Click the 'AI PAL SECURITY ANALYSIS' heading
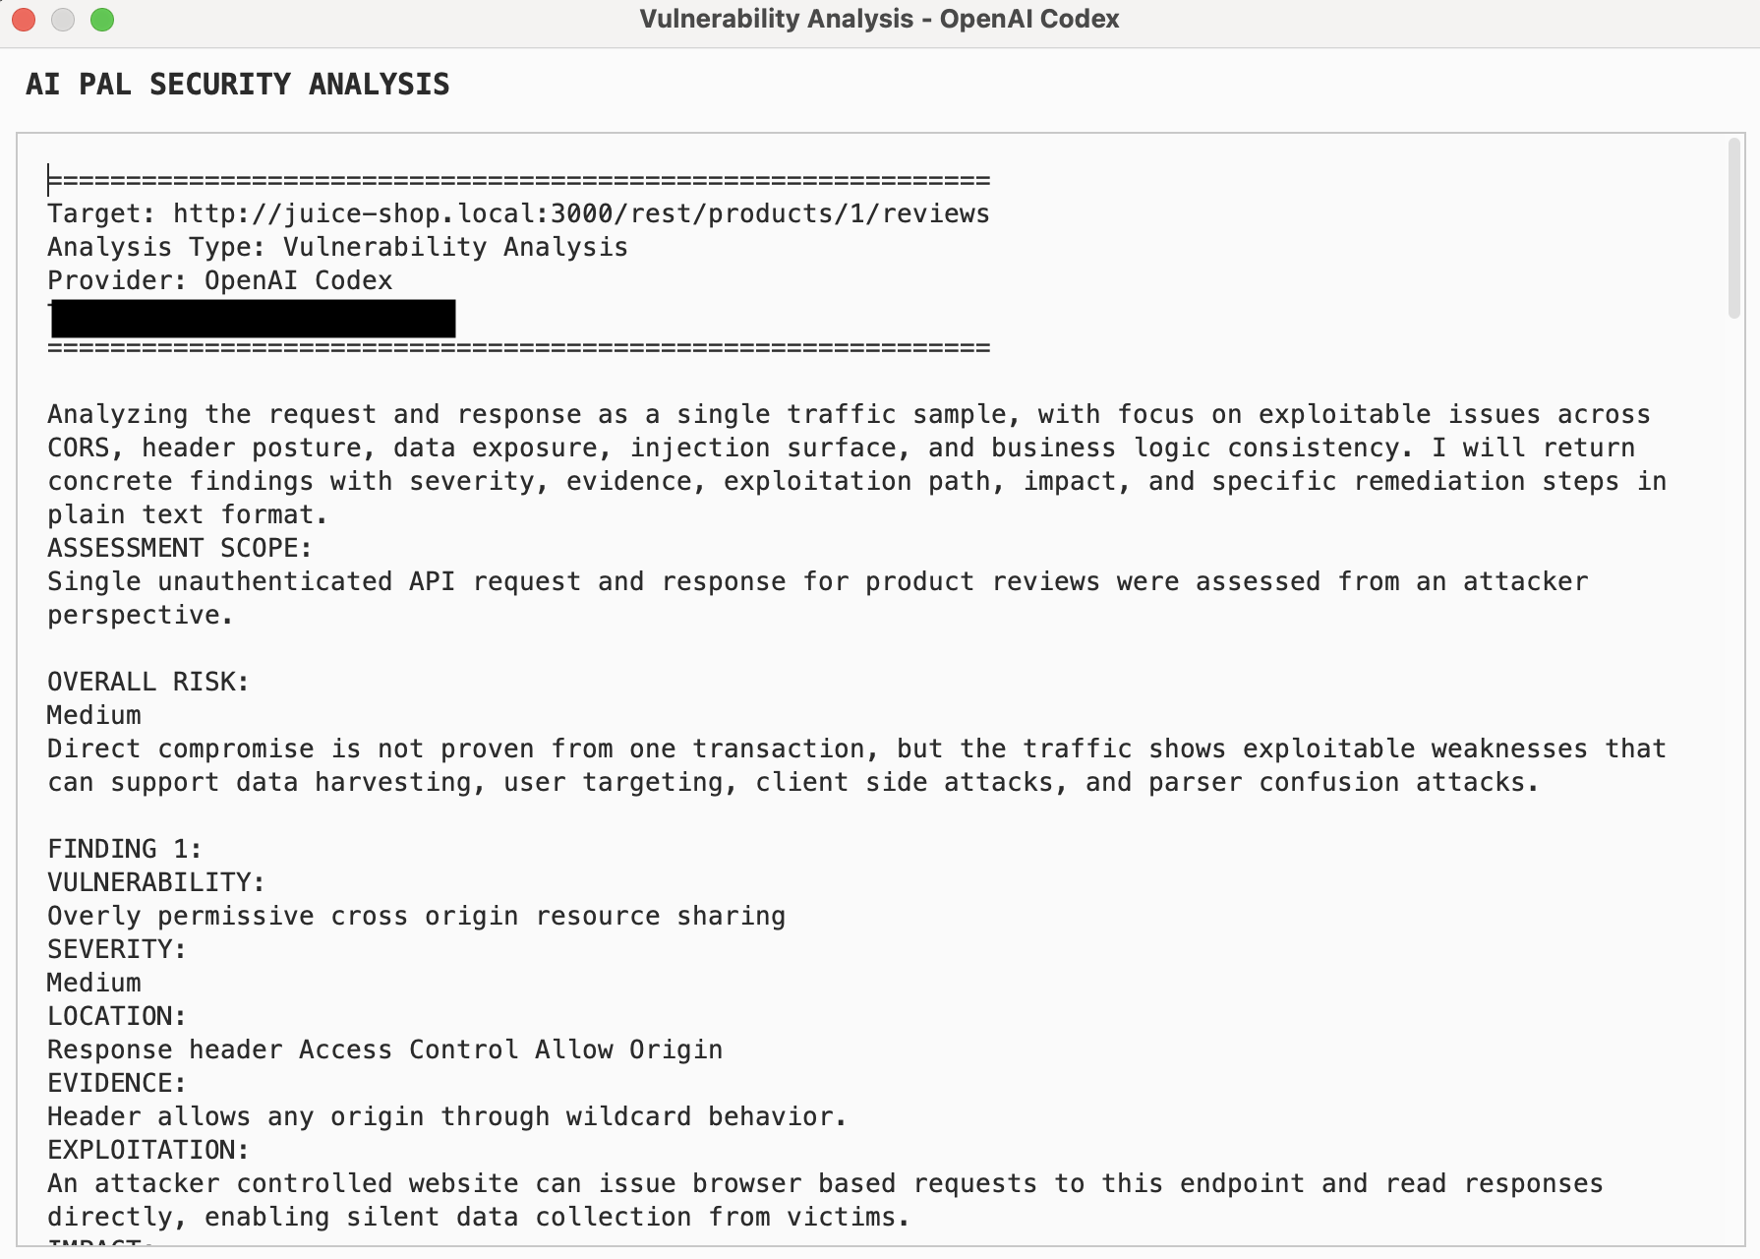 [237, 85]
